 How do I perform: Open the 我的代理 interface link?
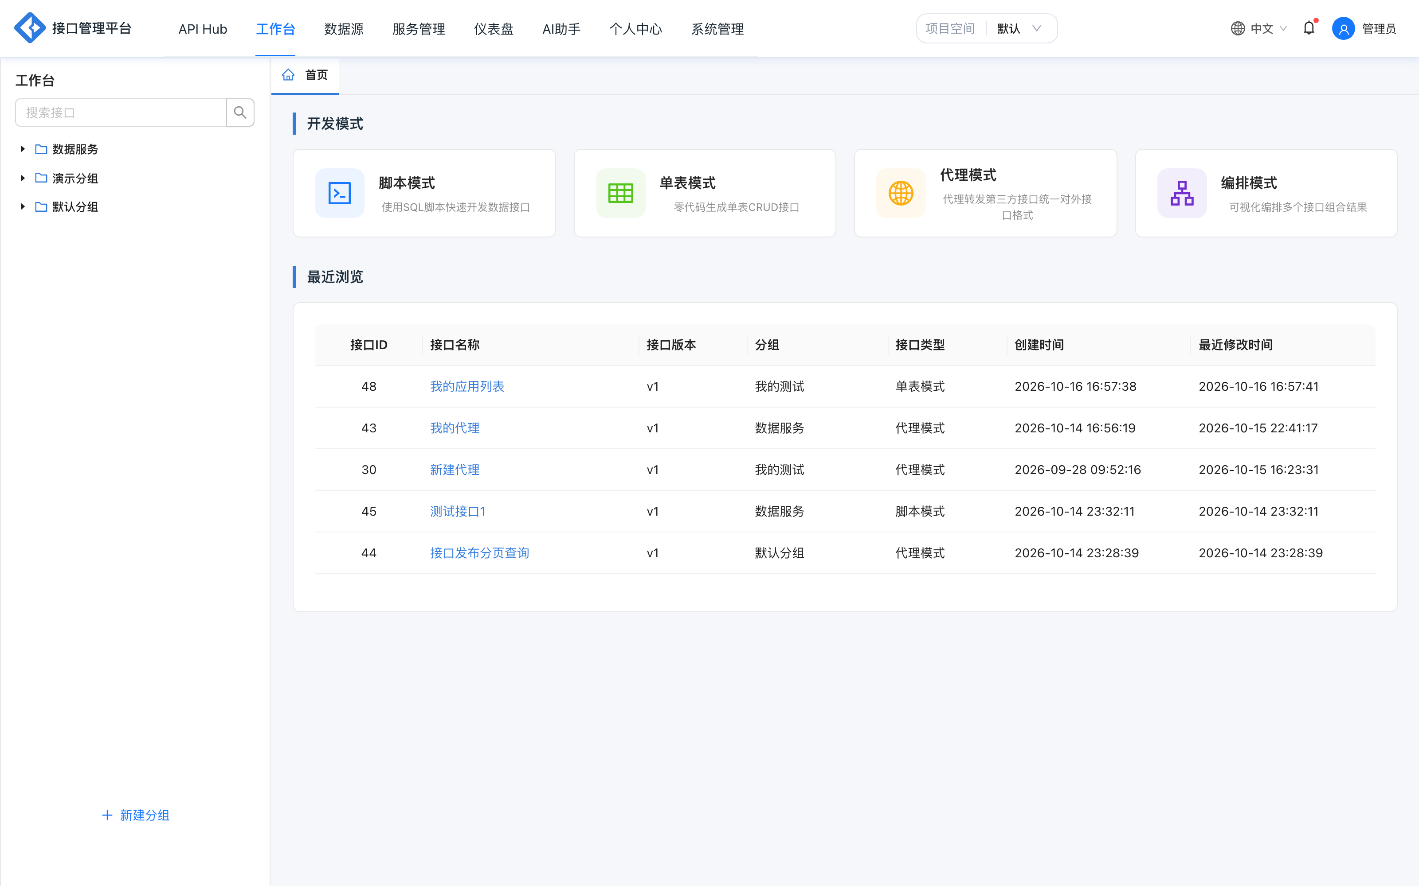(455, 428)
